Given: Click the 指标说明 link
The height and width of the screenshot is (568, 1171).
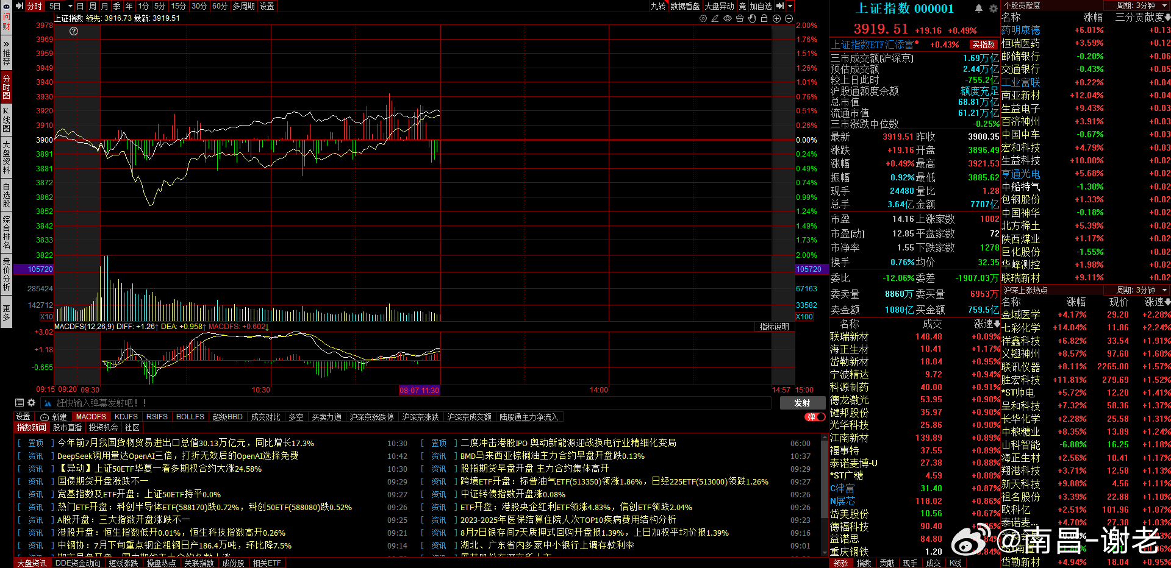Looking at the screenshot, I should [775, 327].
